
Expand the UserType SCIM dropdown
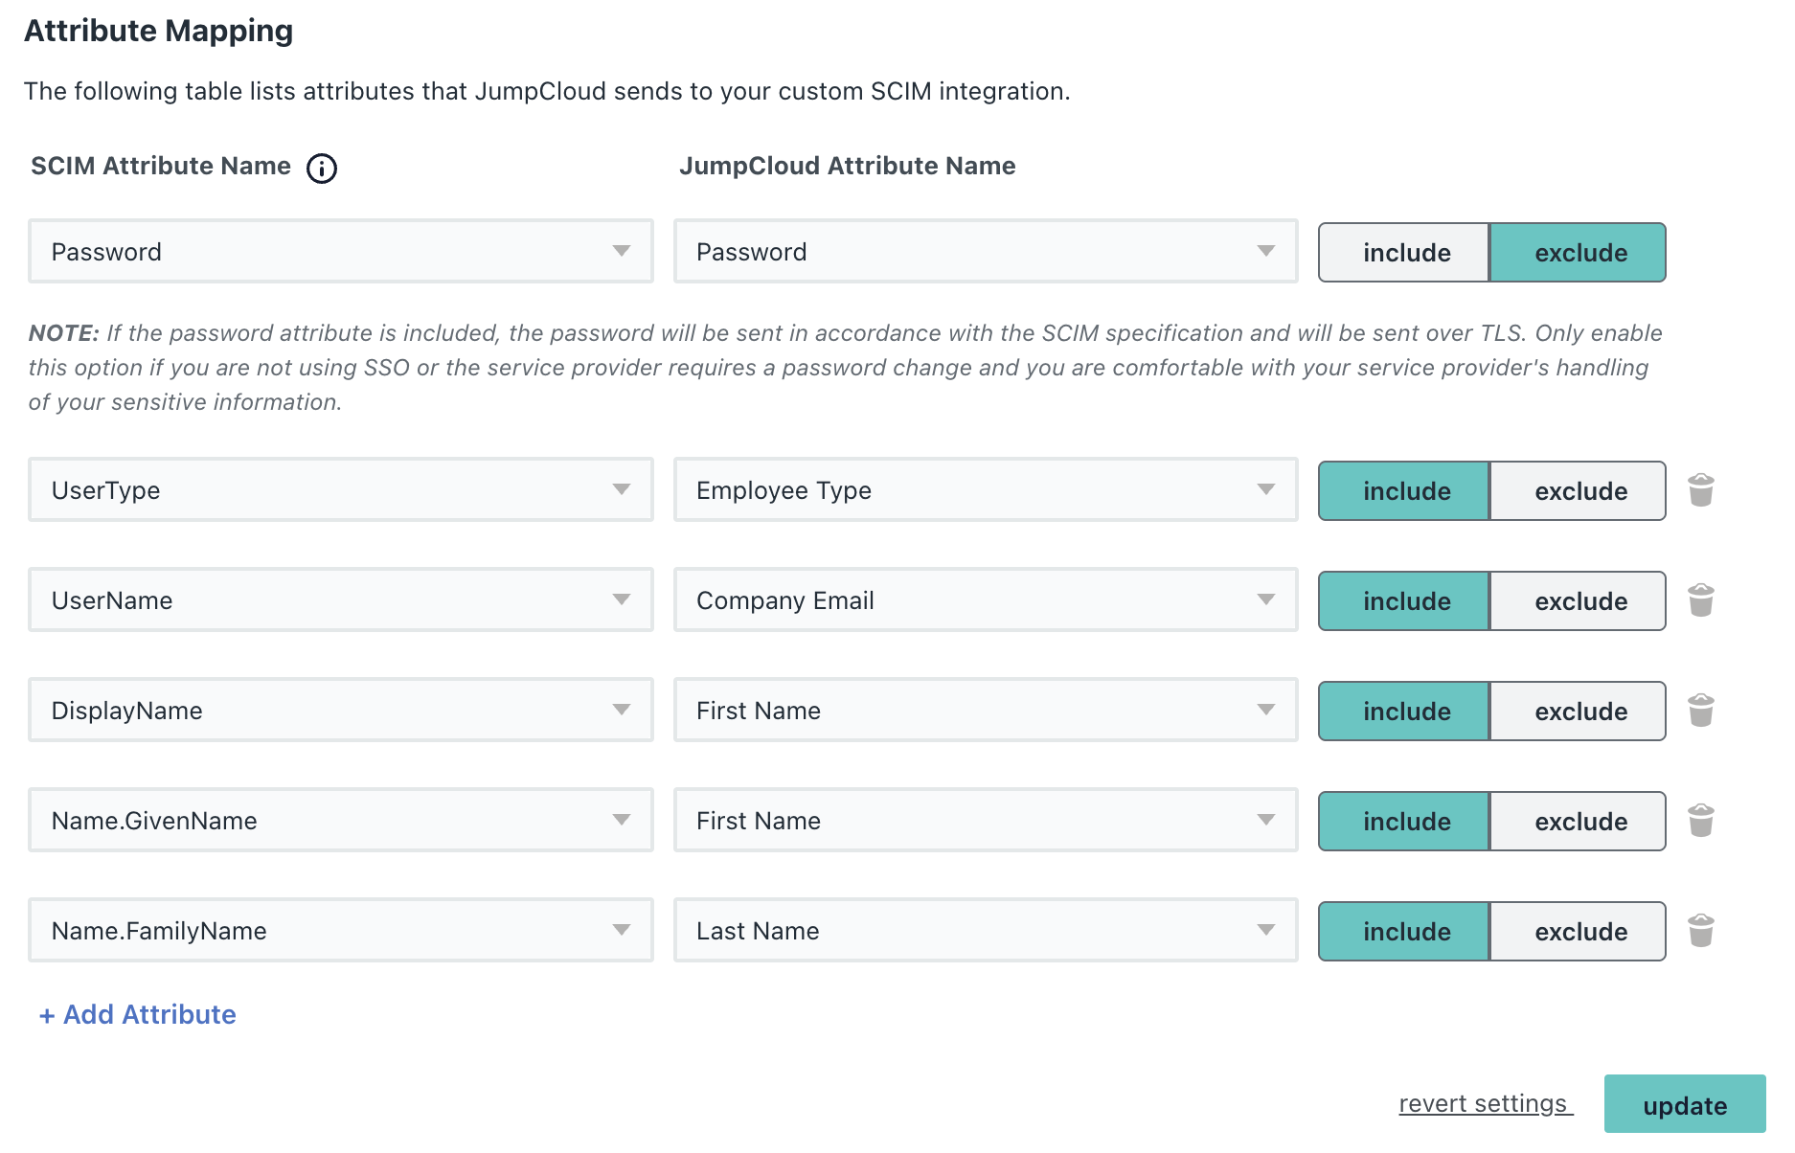point(341,489)
